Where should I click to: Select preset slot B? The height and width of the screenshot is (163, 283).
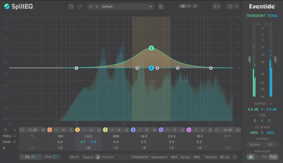pos(195,6)
